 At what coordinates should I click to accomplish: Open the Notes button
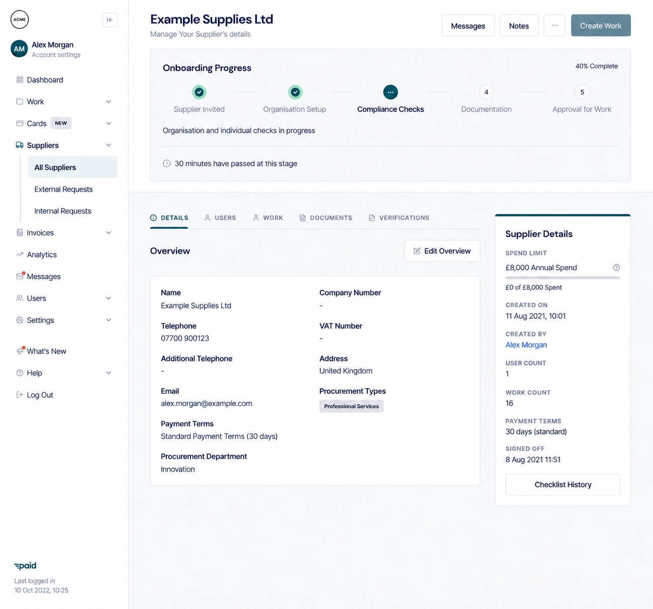[x=519, y=26]
